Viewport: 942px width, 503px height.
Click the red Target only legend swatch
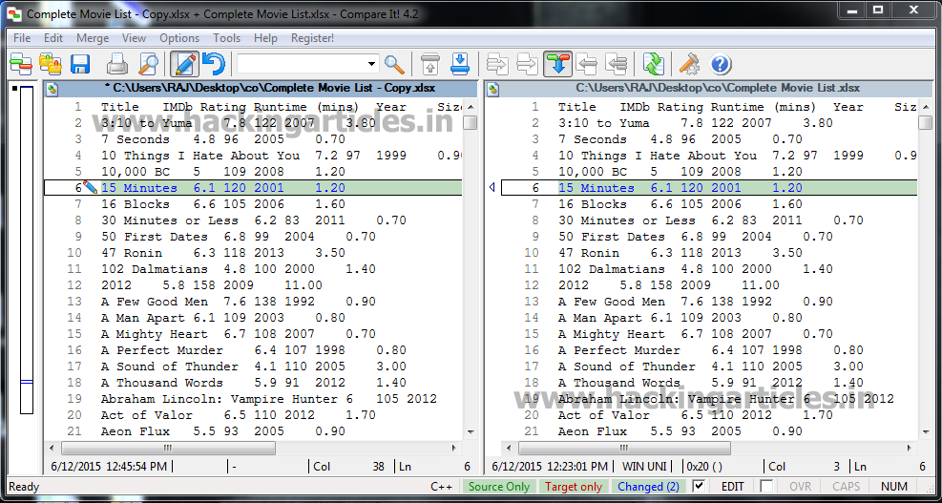coord(574,487)
